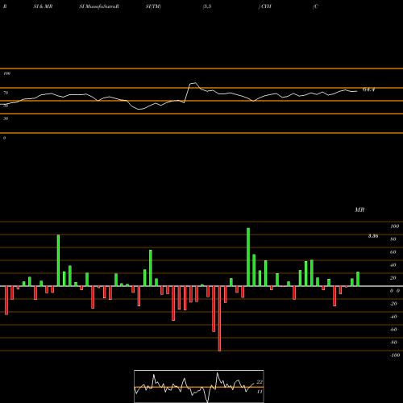Click the 40 label on the MR axis
Image resolution: width=403 pixels, height=403 pixels.
tap(393, 265)
